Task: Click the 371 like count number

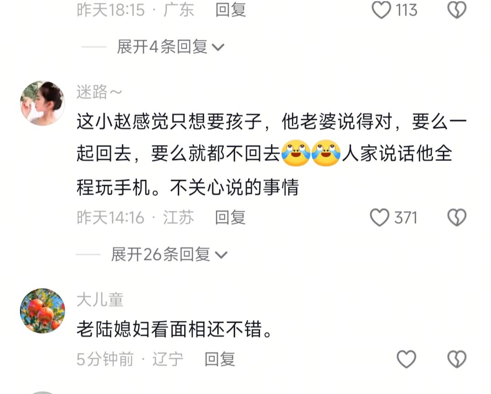Action: click(x=406, y=218)
